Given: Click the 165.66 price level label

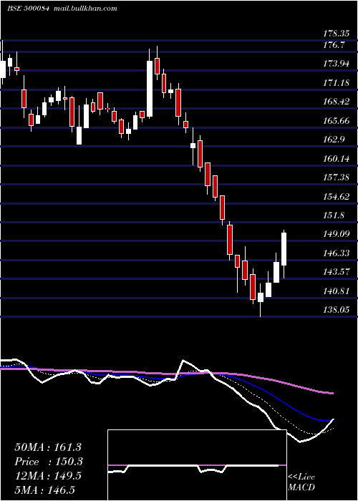Looking at the screenshot, I should coord(337,121).
